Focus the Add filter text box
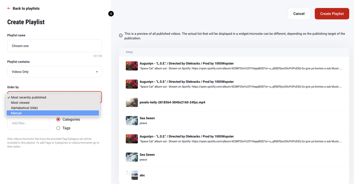354x184 pixels. coord(28,123)
